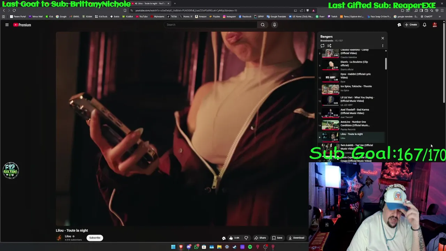
Task: Open the Twitch bookmark
Action: pos(332,16)
